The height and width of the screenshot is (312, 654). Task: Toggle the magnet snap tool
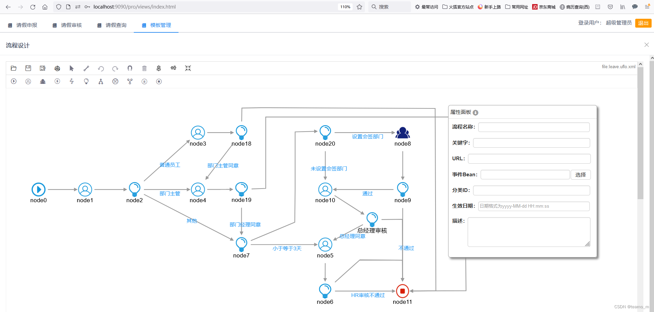[x=130, y=68]
